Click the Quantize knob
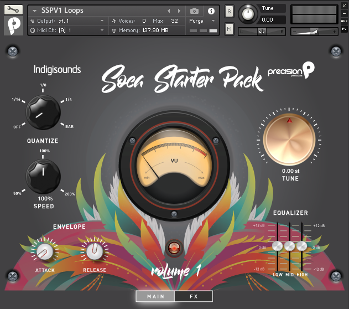349x309 pixels. pos(43,113)
